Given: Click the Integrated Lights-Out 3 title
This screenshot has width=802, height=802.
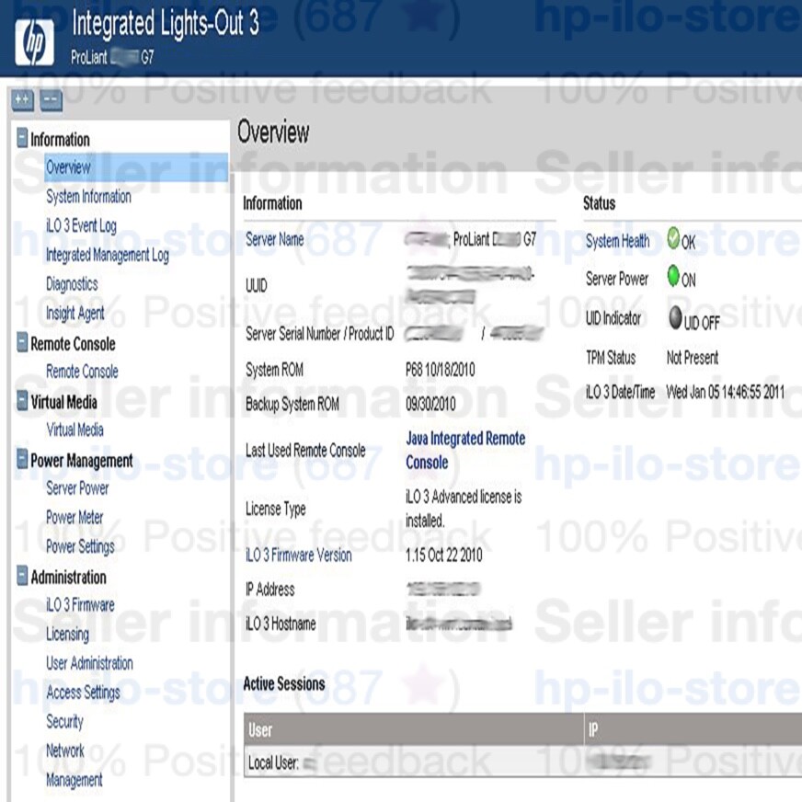Looking at the screenshot, I should click(x=166, y=23).
